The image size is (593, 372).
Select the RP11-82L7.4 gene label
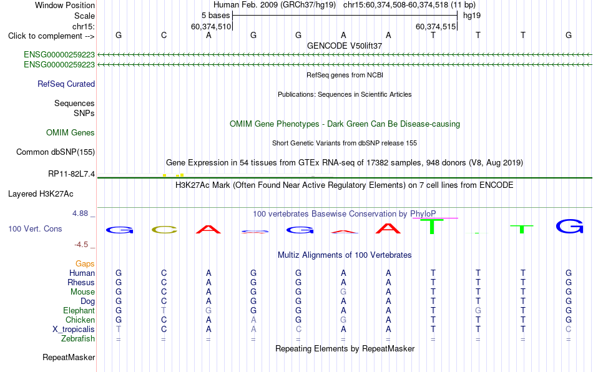click(71, 174)
